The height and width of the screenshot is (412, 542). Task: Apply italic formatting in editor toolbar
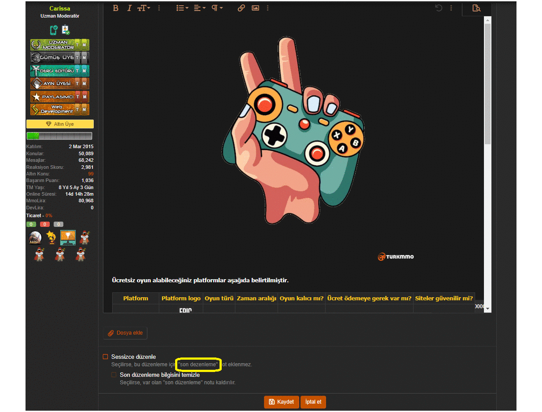[x=129, y=8]
